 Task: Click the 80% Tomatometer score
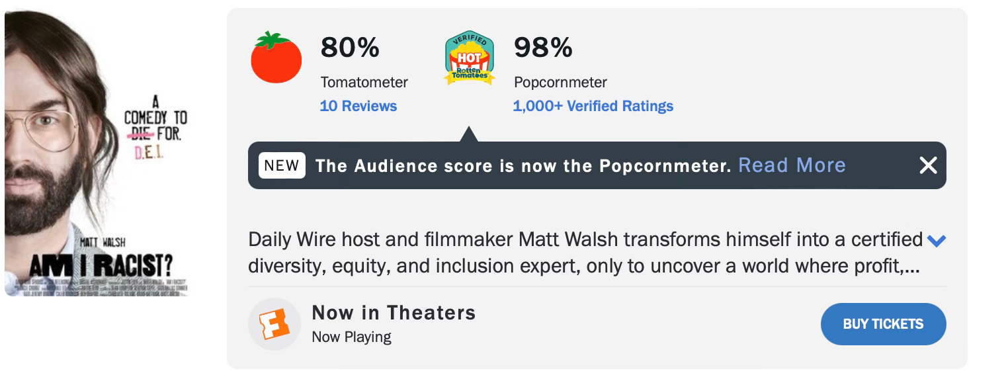pos(350,47)
